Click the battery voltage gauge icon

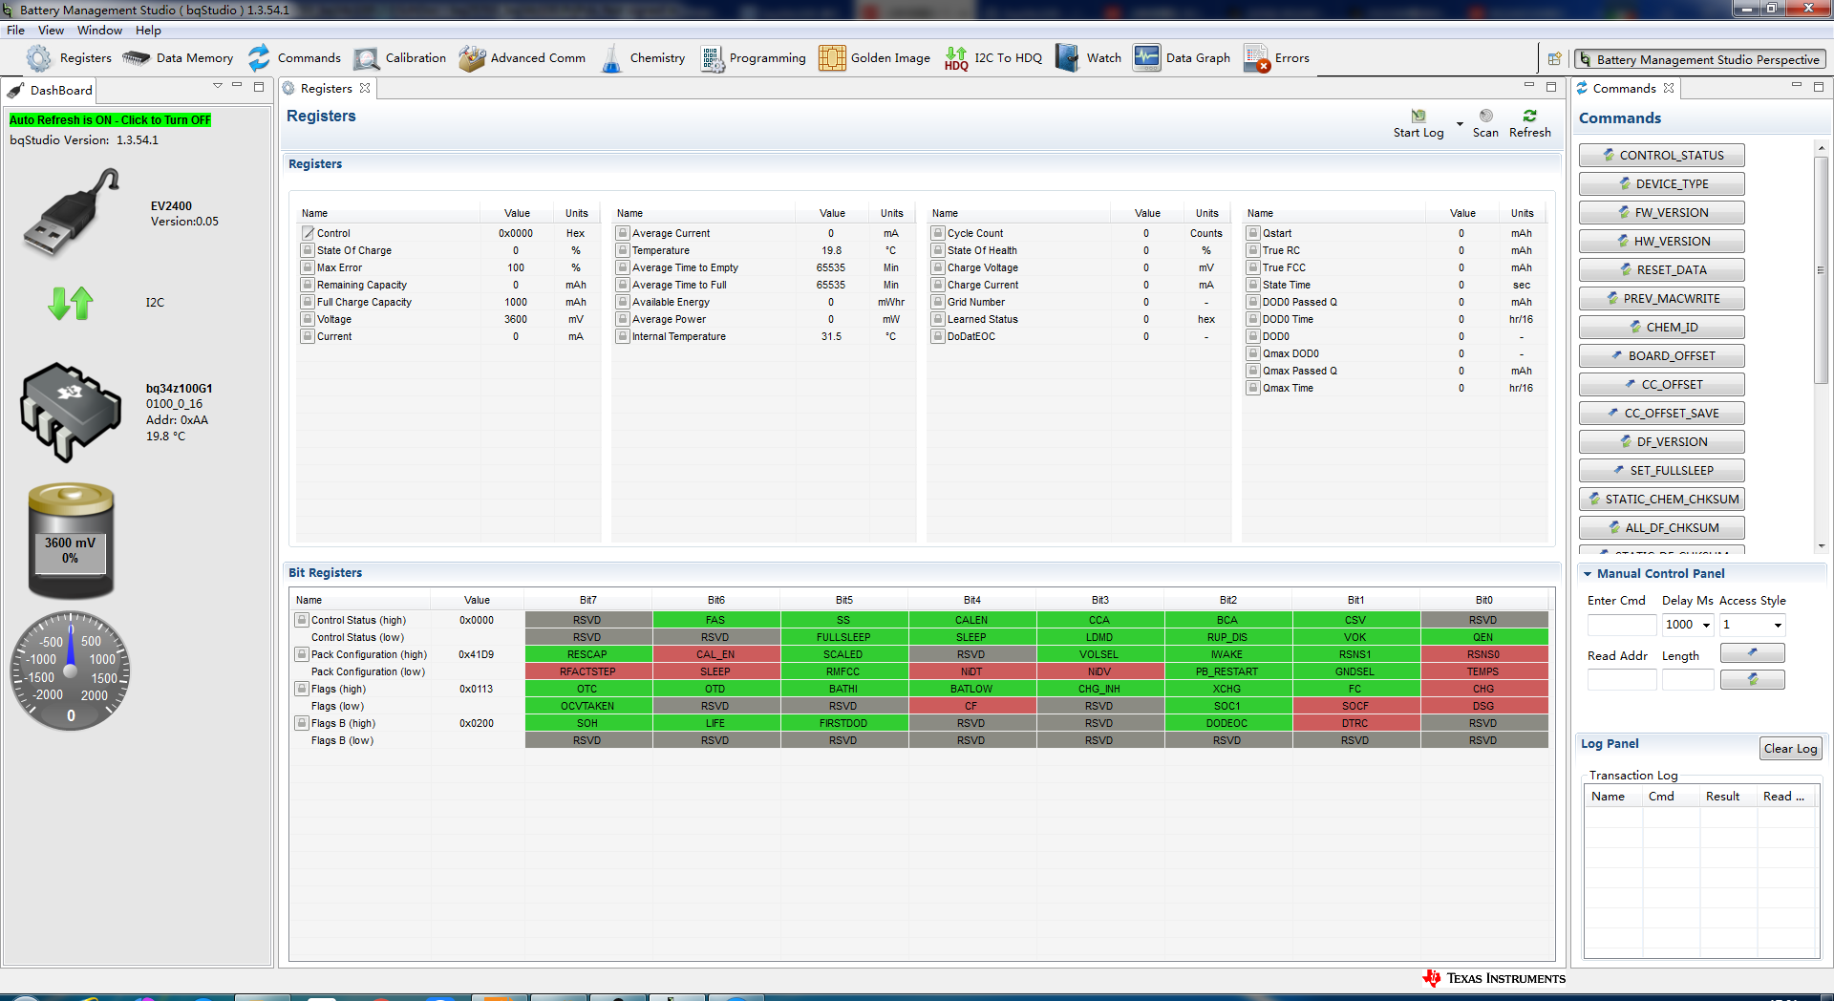71,540
